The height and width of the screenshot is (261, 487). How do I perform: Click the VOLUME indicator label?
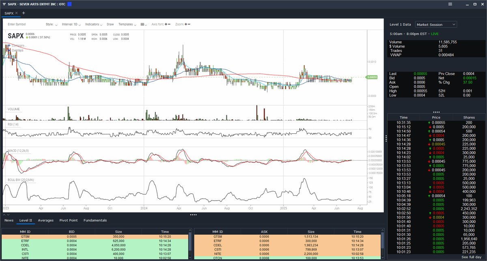click(x=14, y=109)
